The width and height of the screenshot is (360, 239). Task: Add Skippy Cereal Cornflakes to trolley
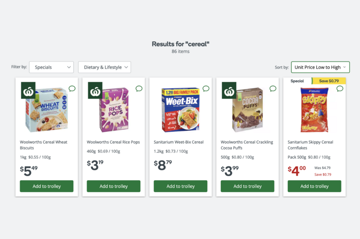[314, 186]
